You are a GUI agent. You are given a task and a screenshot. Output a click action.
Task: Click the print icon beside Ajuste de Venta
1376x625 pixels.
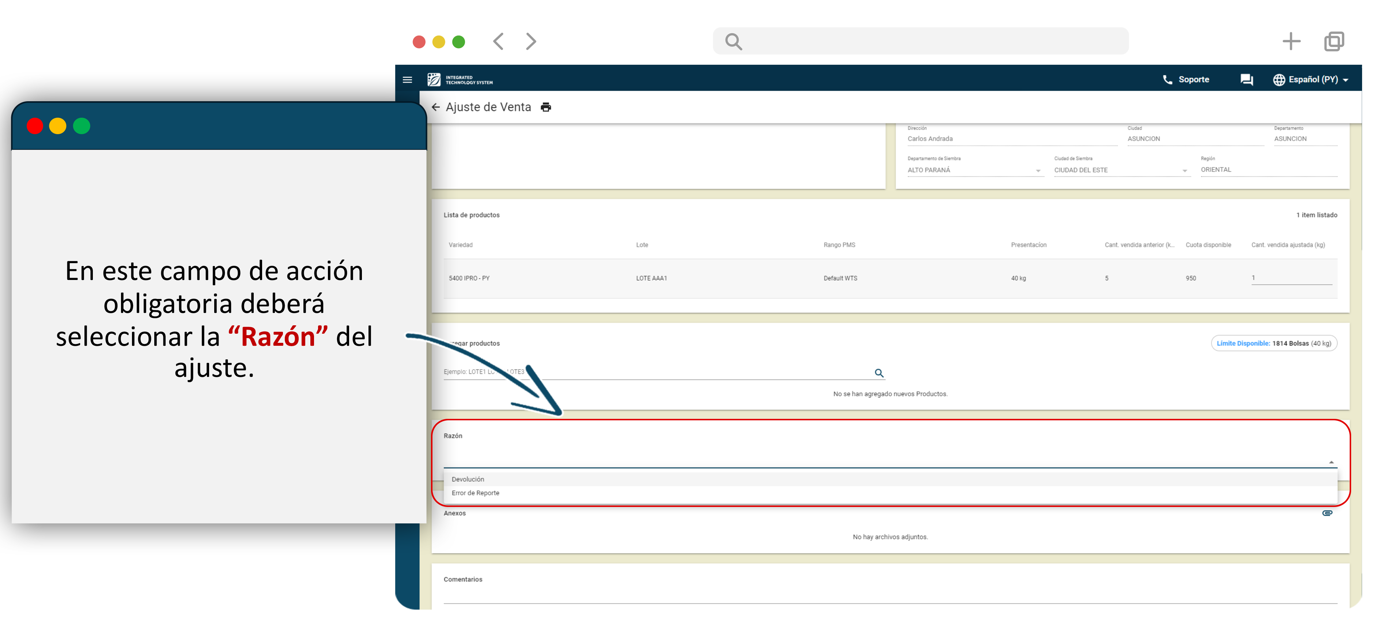545,107
